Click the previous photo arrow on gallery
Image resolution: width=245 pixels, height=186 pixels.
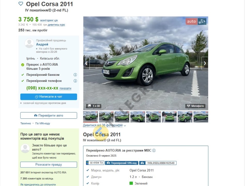pos(86,63)
